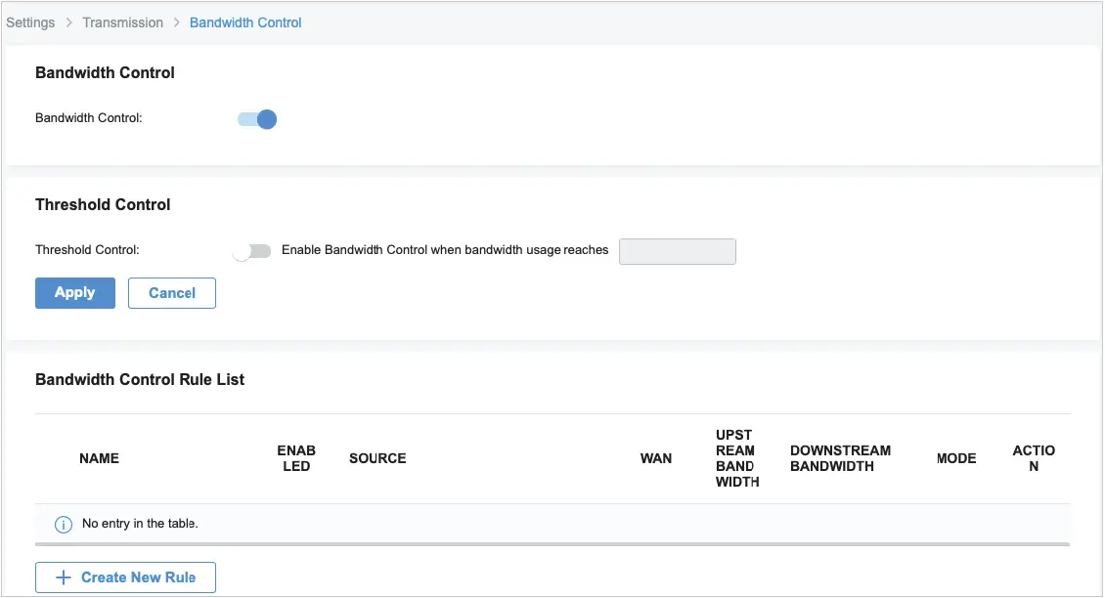Image resolution: width=1105 pixels, height=598 pixels.
Task: Click the info icon beside "No entry in the table"
Action: click(63, 524)
